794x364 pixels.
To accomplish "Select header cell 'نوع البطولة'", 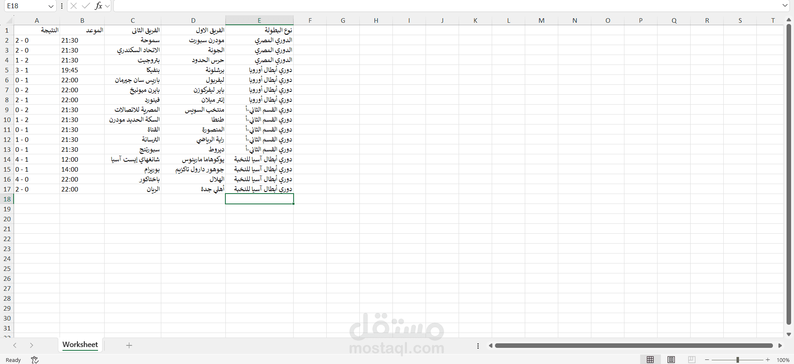I will pos(259,30).
